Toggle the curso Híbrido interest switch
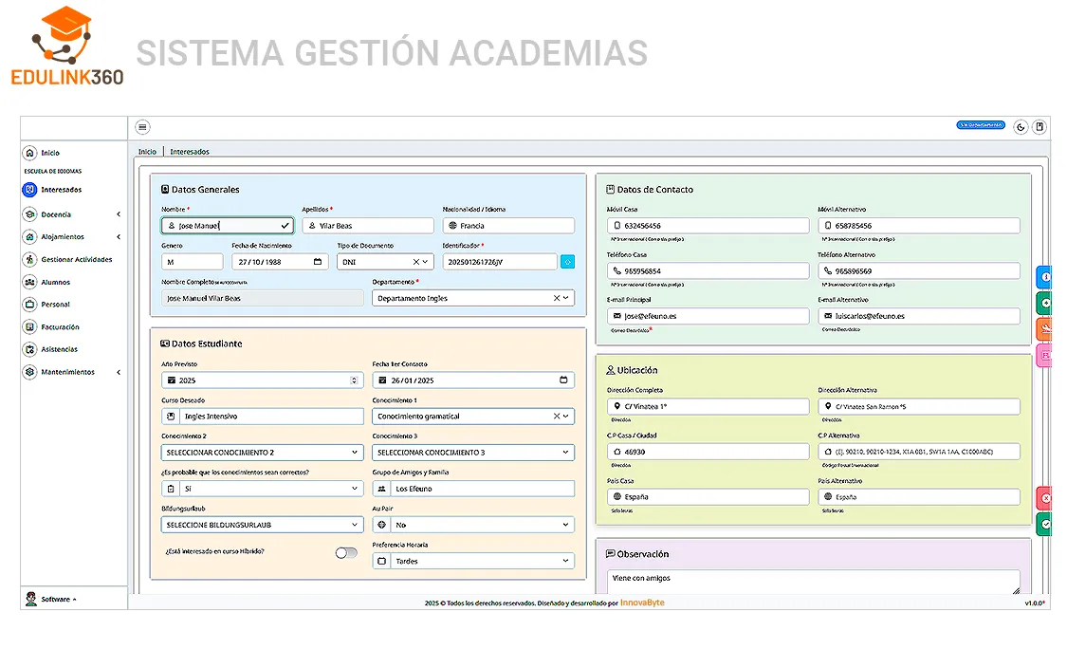 (x=346, y=553)
